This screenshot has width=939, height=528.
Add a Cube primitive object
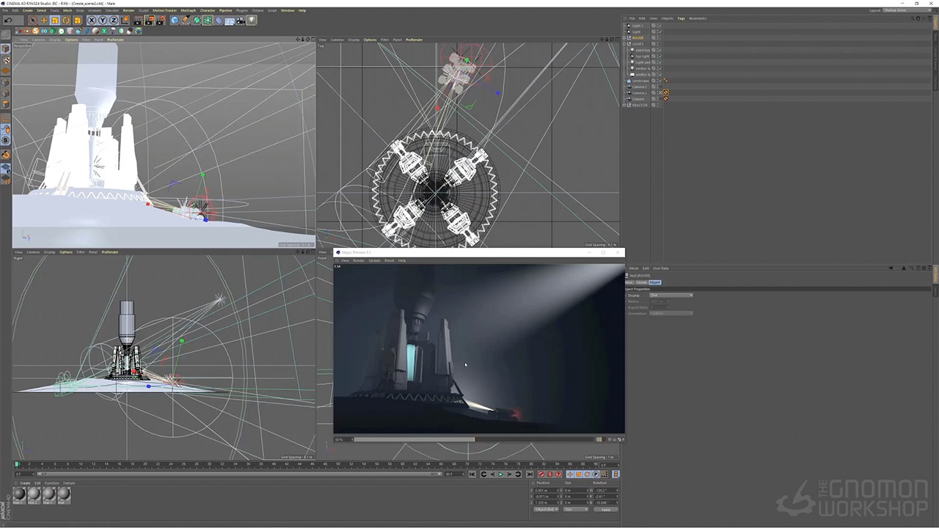click(x=175, y=21)
